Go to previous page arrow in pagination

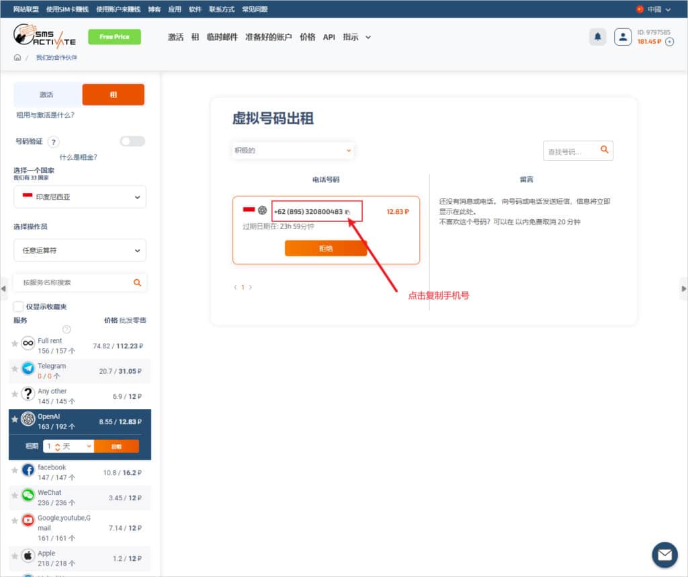click(236, 287)
